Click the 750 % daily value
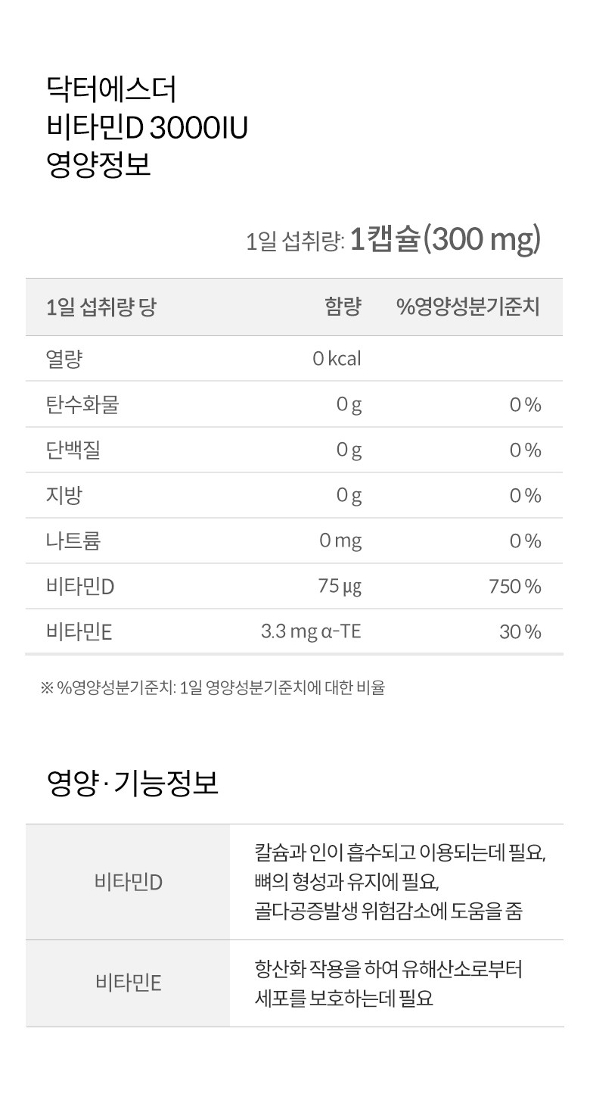Viewport: 590px width, 1103px height. coord(515,587)
